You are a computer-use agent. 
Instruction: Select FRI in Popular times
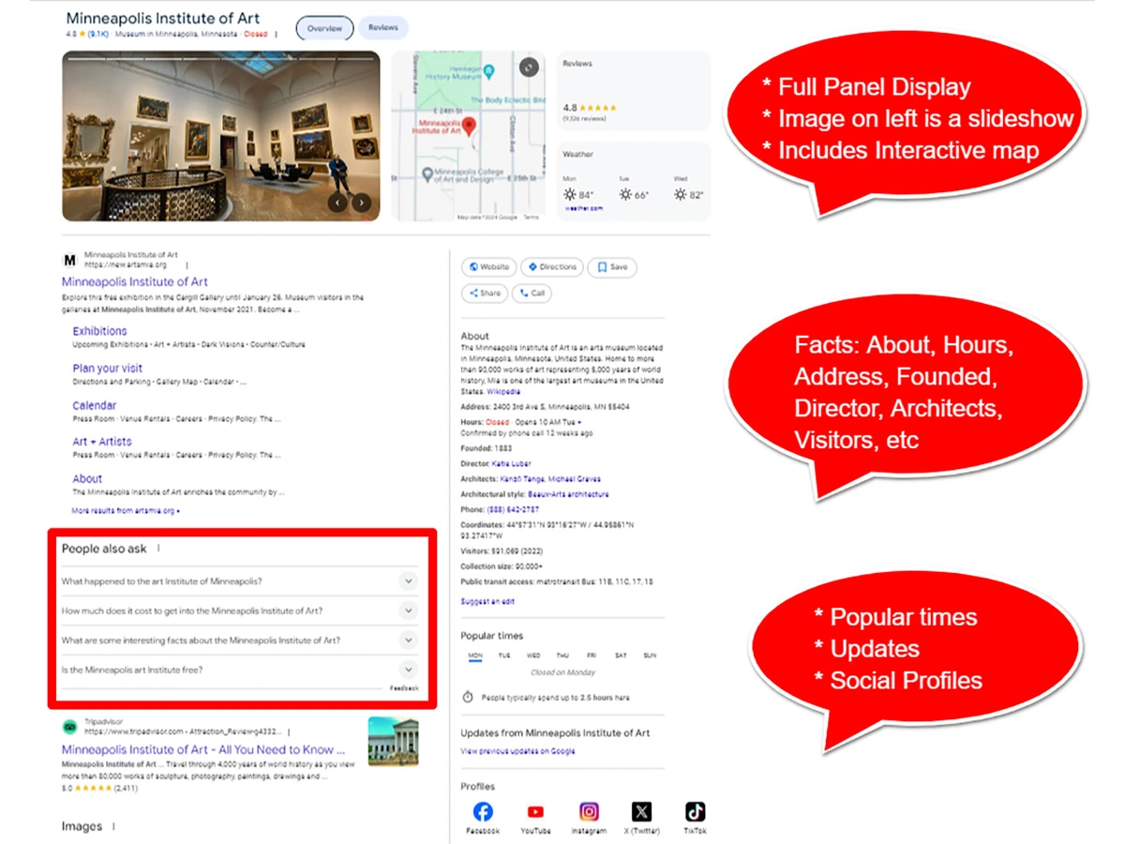tap(592, 656)
